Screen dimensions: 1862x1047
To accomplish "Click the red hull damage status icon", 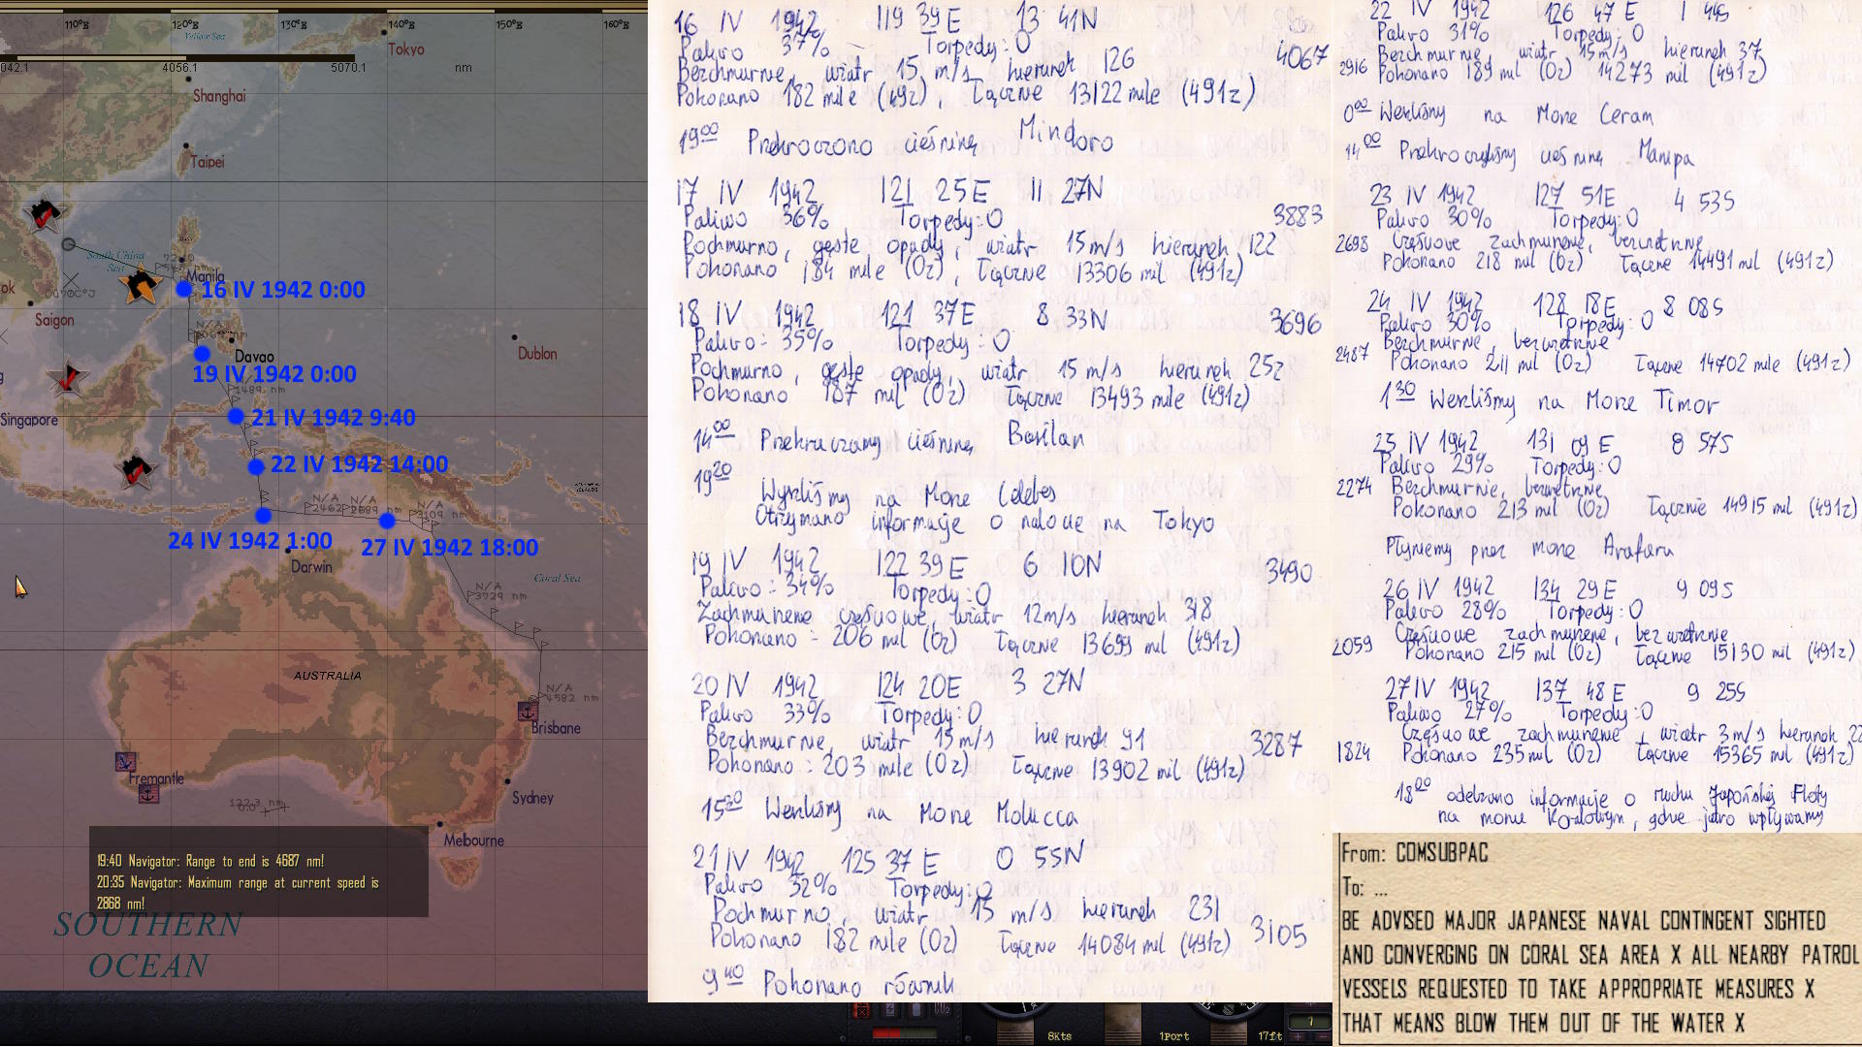I will 861,1010.
